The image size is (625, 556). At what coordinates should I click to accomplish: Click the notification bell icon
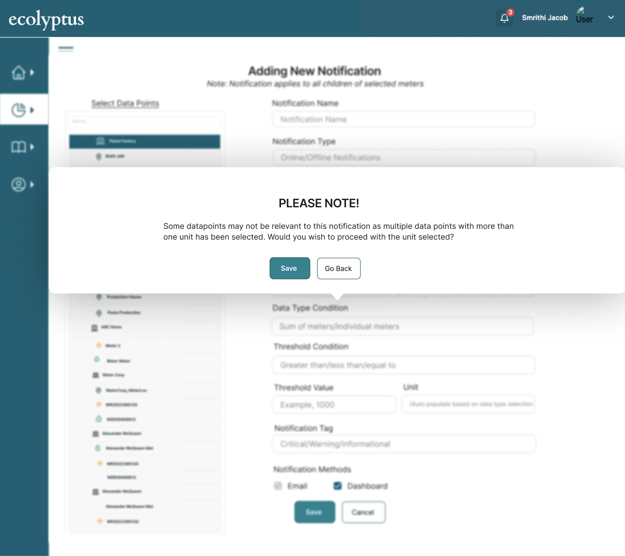click(x=504, y=18)
